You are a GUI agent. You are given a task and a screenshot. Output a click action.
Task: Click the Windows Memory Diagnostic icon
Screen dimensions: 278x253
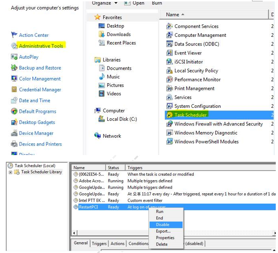[169, 133]
